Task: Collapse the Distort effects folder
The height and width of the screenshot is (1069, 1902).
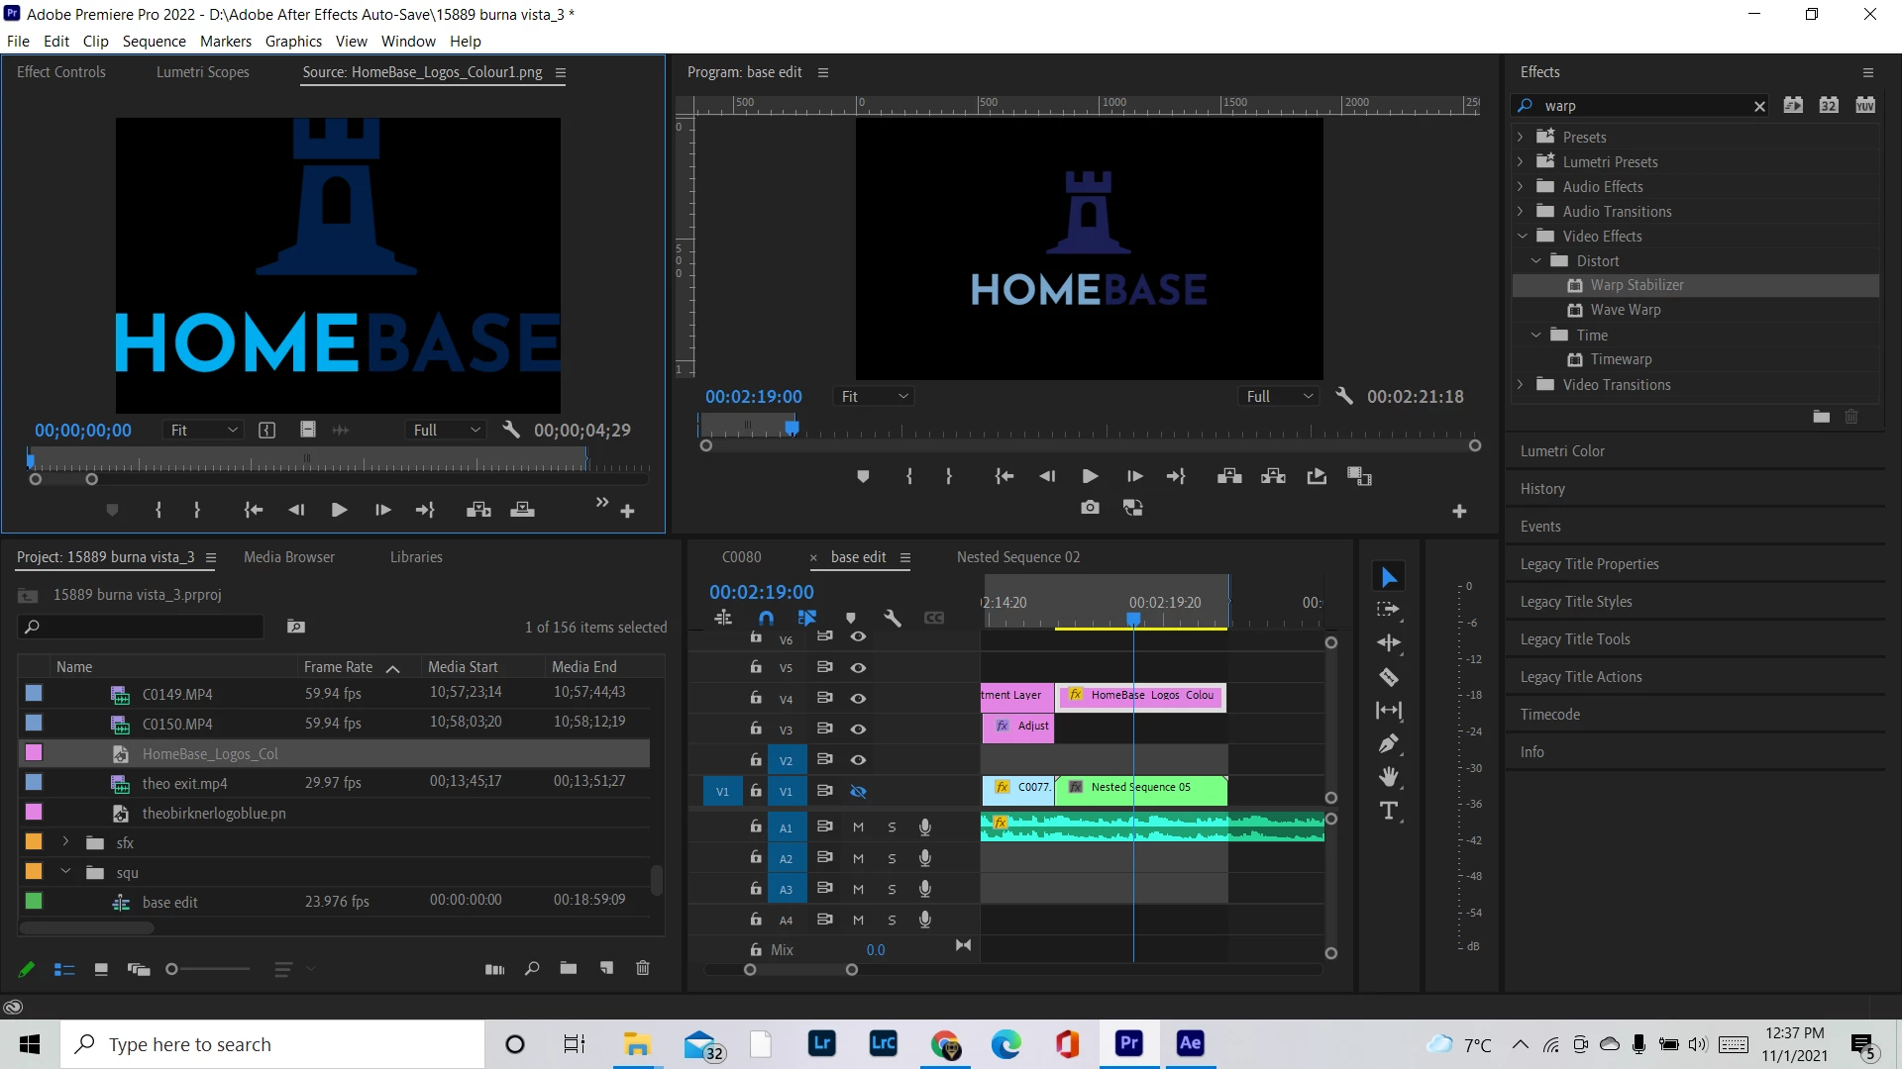Action: (1536, 261)
